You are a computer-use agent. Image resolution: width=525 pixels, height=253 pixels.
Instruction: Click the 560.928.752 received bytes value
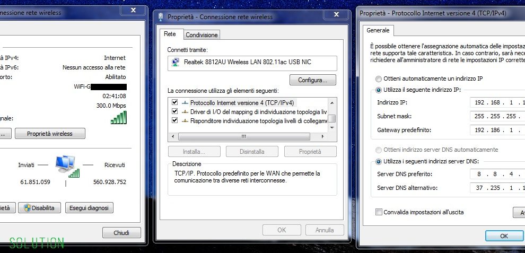109,182
